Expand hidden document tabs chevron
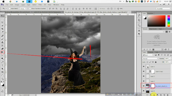This screenshot has width=172, height=96. pos(135,12)
